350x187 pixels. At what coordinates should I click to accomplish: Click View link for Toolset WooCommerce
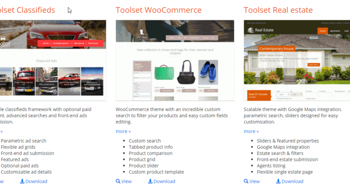click(x=126, y=182)
